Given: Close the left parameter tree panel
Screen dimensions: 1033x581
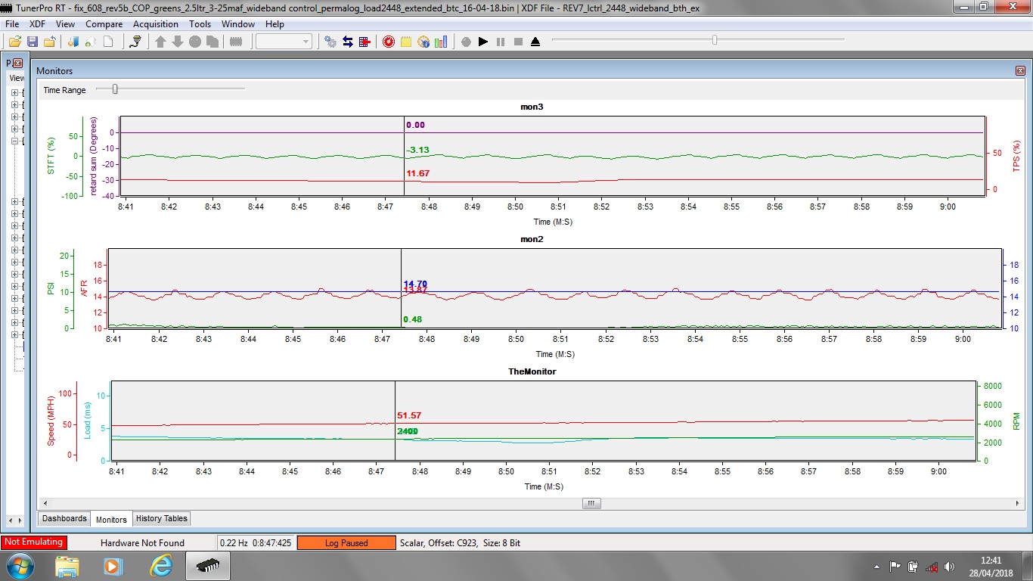Looking at the screenshot, I should [17, 64].
